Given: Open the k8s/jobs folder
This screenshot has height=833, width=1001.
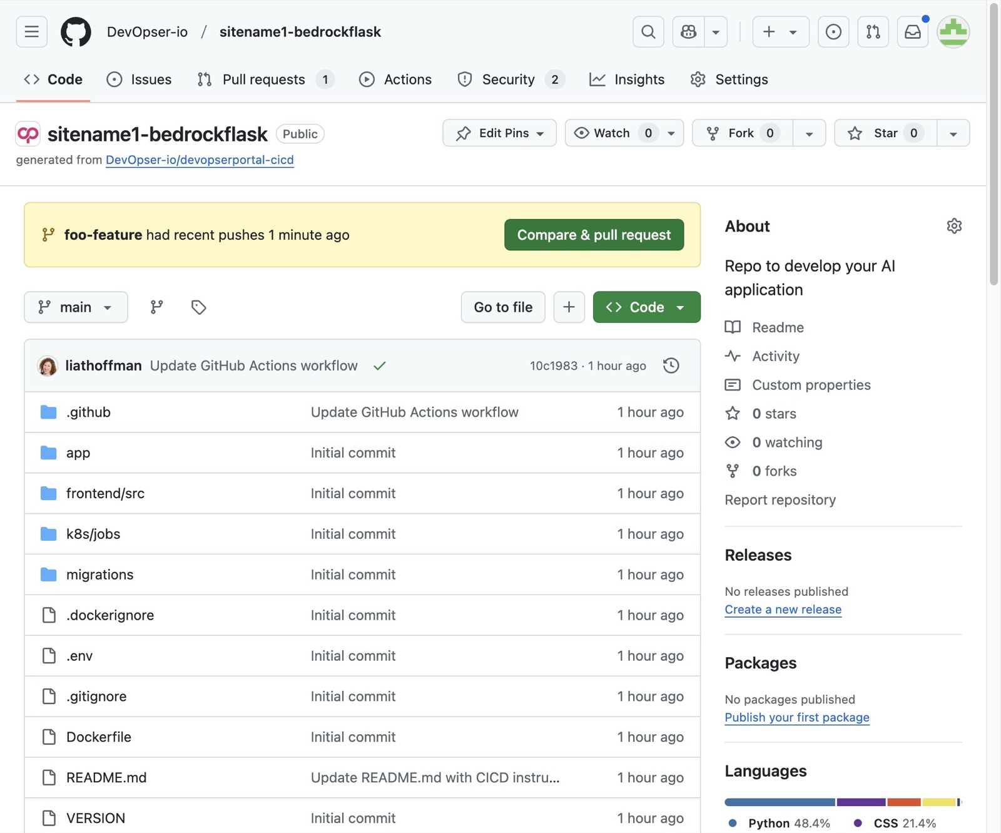Looking at the screenshot, I should click(93, 534).
